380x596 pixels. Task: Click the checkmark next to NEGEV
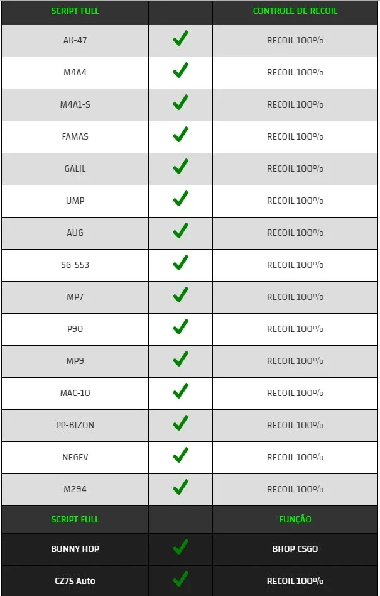pyautogui.click(x=180, y=455)
